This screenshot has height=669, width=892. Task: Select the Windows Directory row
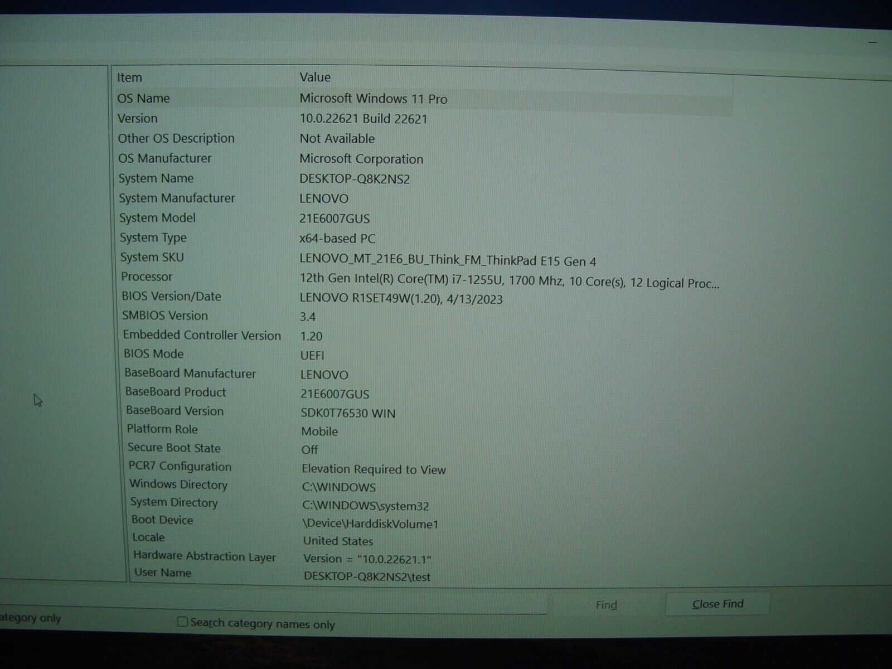click(x=424, y=486)
